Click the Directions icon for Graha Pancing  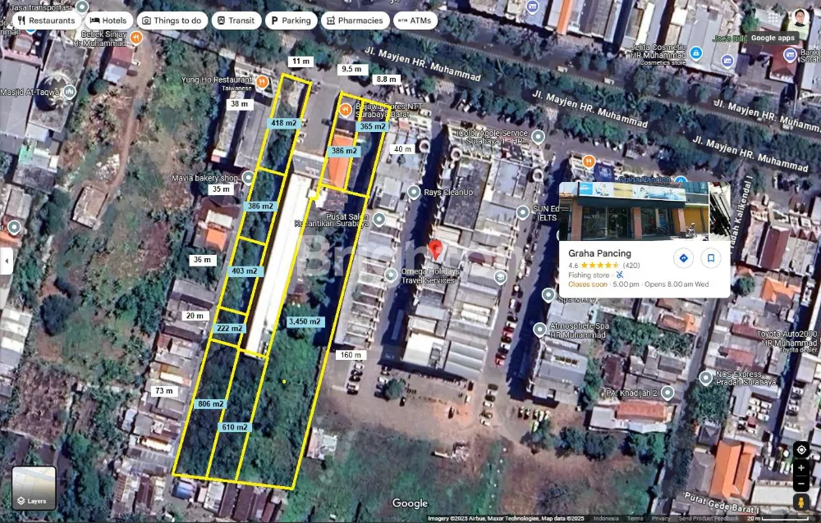683,258
